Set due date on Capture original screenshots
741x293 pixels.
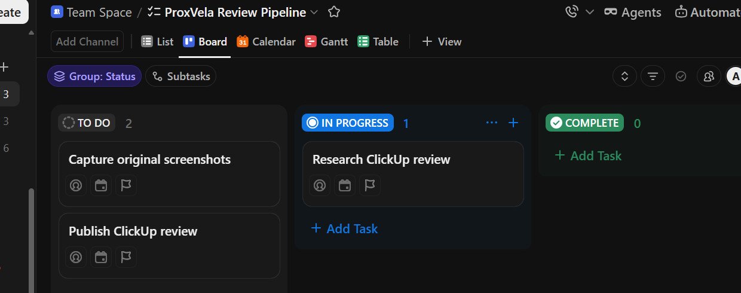101,185
